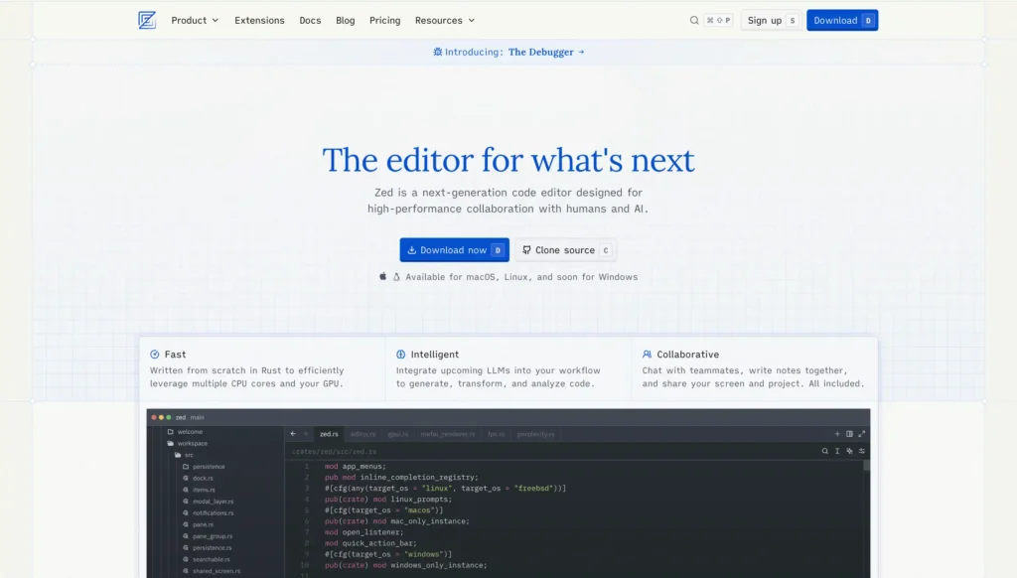Image resolution: width=1017 pixels, height=578 pixels.
Task: Click the bug icon beside Introducing
Action: pos(438,52)
